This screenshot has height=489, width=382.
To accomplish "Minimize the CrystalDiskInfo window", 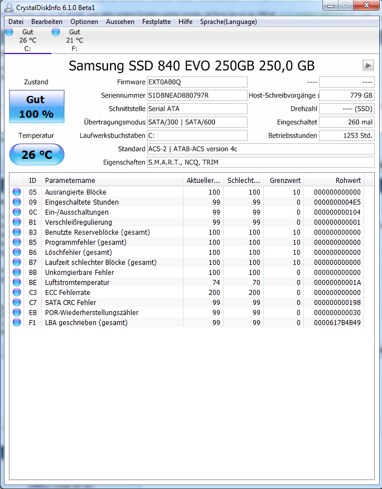I will pyautogui.click(x=331, y=6).
